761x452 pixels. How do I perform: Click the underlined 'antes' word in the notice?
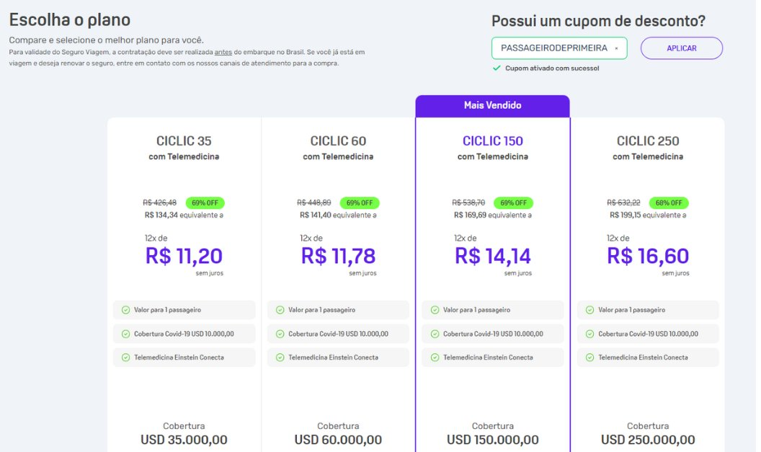[223, 52]
